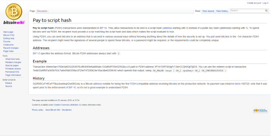Screen dimensions: 271x136
Task: Open the Printable version link
Action: pyautogui.click(x=13, y=69)
